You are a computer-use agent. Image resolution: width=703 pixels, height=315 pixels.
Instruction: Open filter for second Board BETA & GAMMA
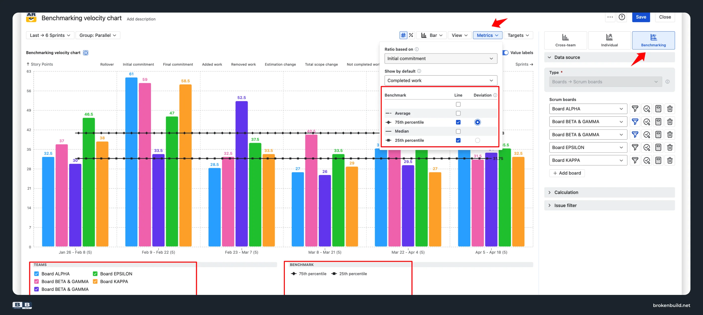pos(635,135)
